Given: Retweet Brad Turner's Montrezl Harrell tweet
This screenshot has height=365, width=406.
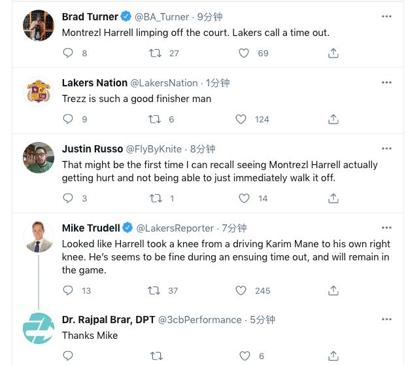Looking at the screenshot, I should pos(155,53).
